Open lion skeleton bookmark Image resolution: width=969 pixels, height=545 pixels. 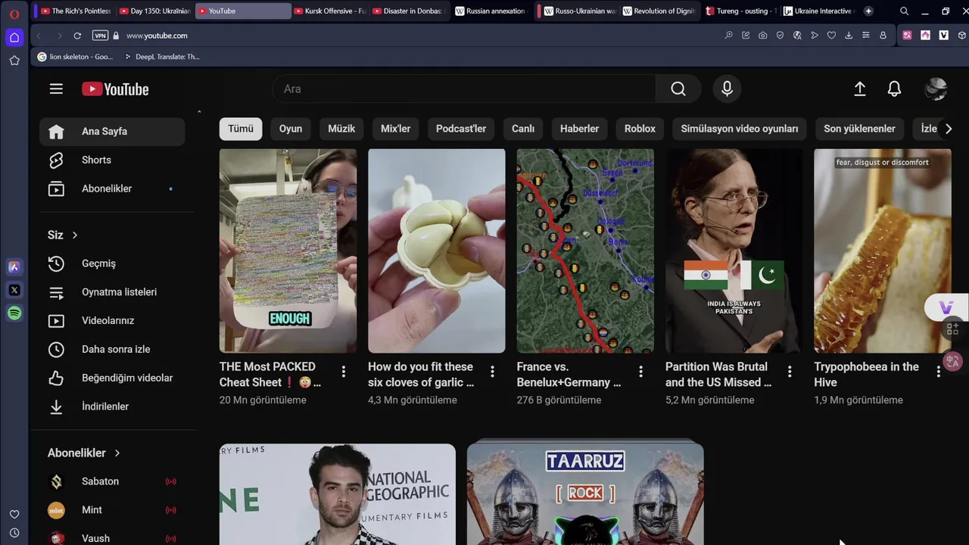[76, 57]
